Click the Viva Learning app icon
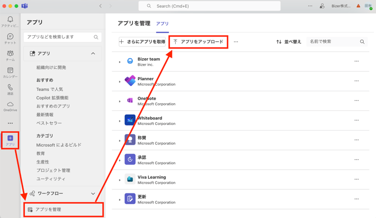 tap(130, 179)
